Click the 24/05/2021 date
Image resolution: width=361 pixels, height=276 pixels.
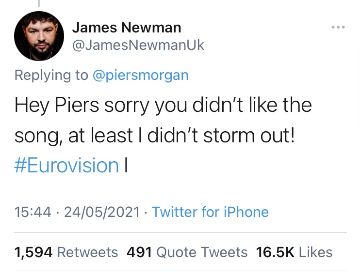coord(102,212)
